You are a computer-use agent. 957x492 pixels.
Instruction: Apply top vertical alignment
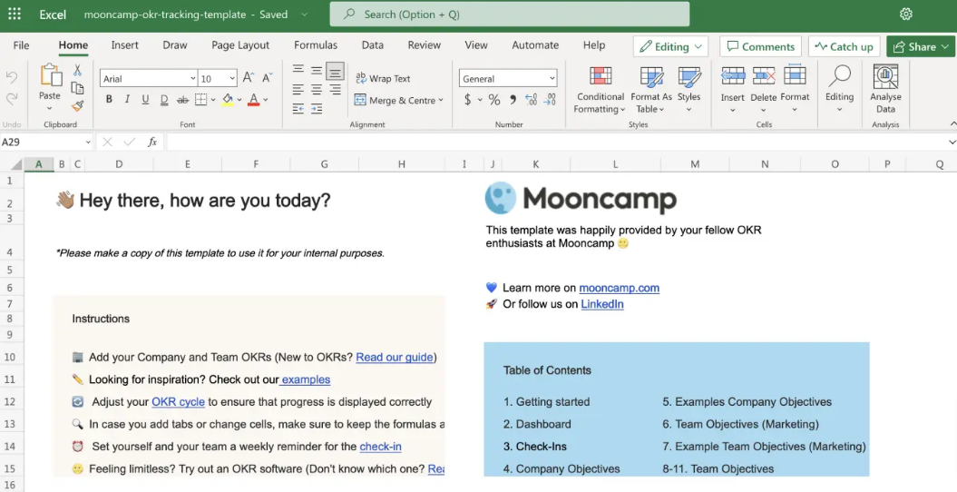298,70
